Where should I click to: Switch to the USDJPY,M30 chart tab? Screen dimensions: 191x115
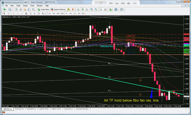coord(44,109)
